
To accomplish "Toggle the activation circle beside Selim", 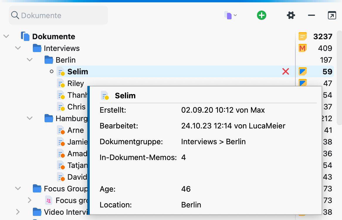I will (x=51, y=71).
